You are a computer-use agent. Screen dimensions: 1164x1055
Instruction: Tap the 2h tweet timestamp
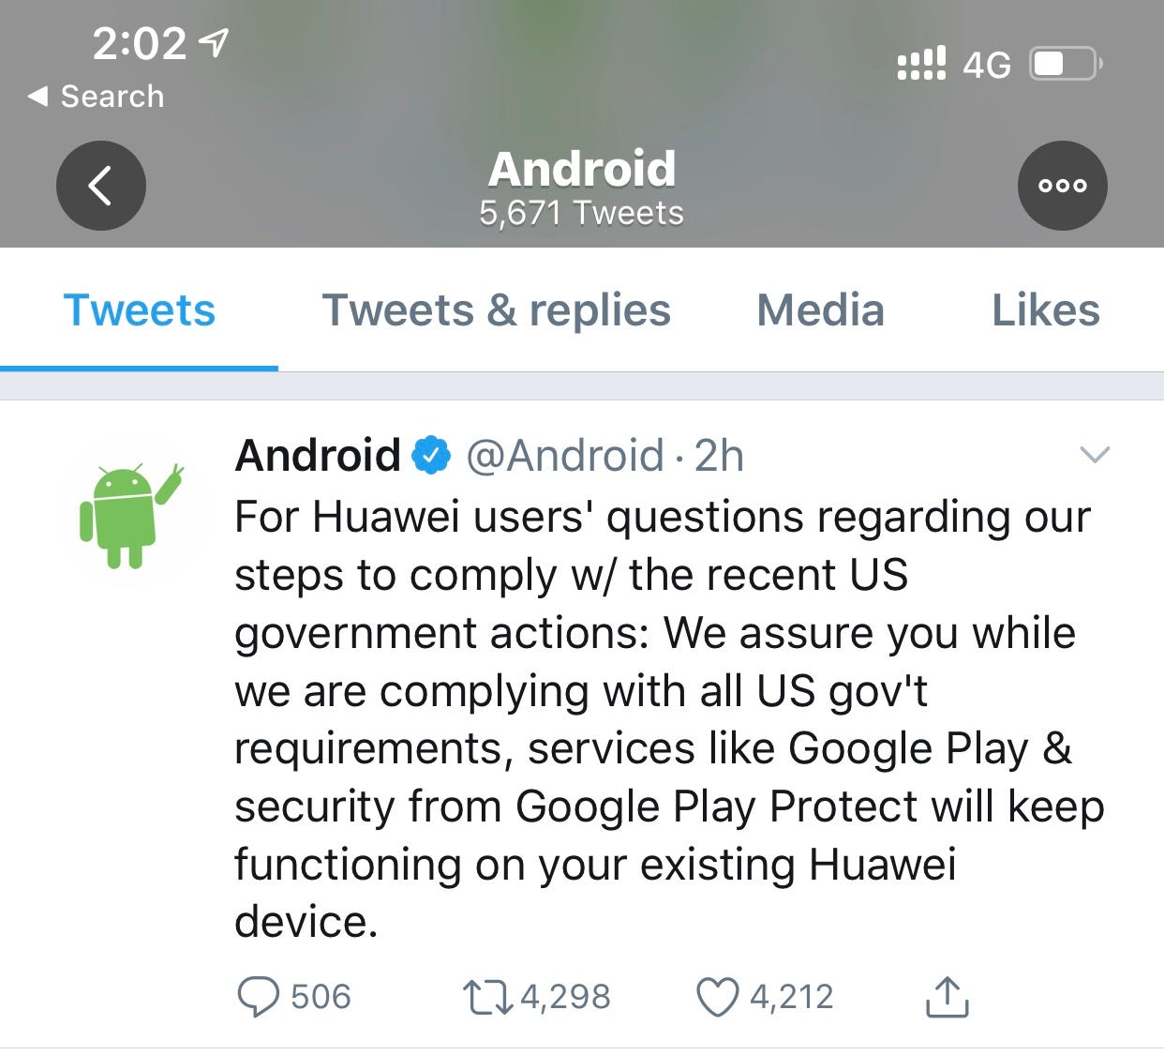(719, 456)
